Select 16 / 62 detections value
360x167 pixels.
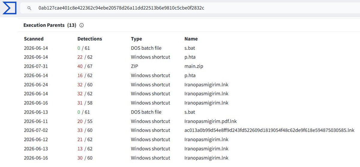85,75
